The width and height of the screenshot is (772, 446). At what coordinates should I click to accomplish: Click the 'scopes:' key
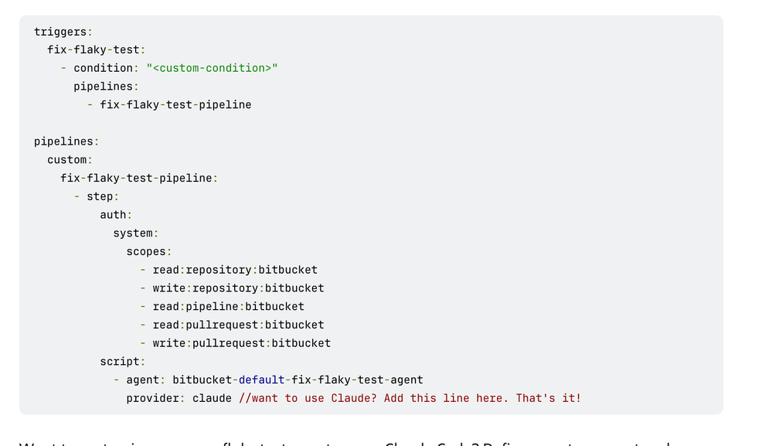tap(148, 251)
